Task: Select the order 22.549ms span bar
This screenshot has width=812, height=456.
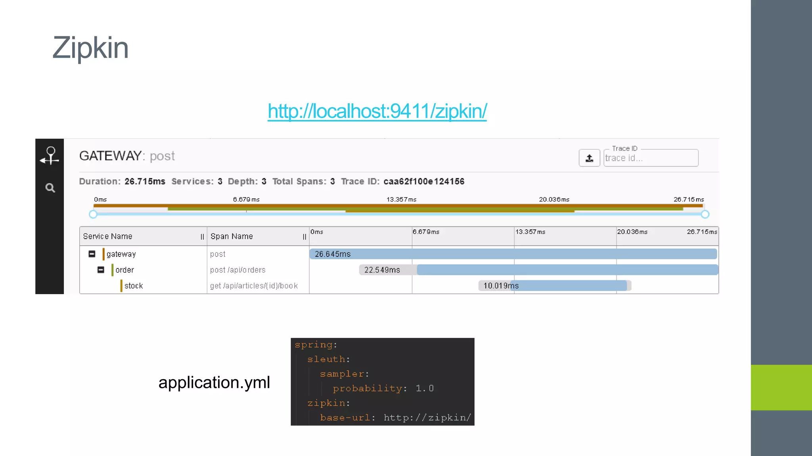Action: pyautogui.click(x=567, y=270)
